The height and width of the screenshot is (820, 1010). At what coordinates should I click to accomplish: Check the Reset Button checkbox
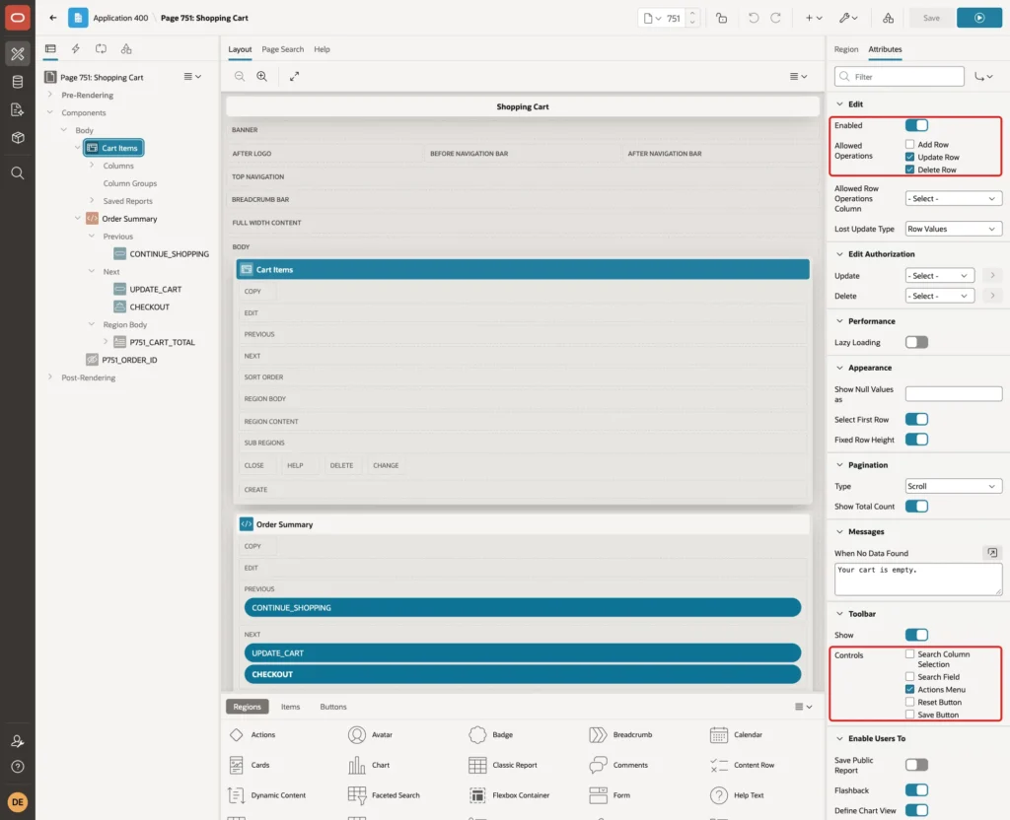[909, 702]
